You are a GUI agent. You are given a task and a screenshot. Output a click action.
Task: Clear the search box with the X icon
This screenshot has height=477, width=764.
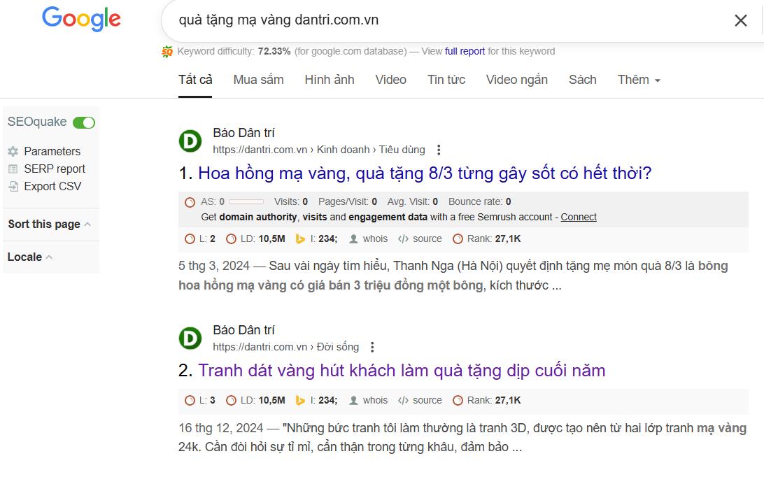click(741, 20)
